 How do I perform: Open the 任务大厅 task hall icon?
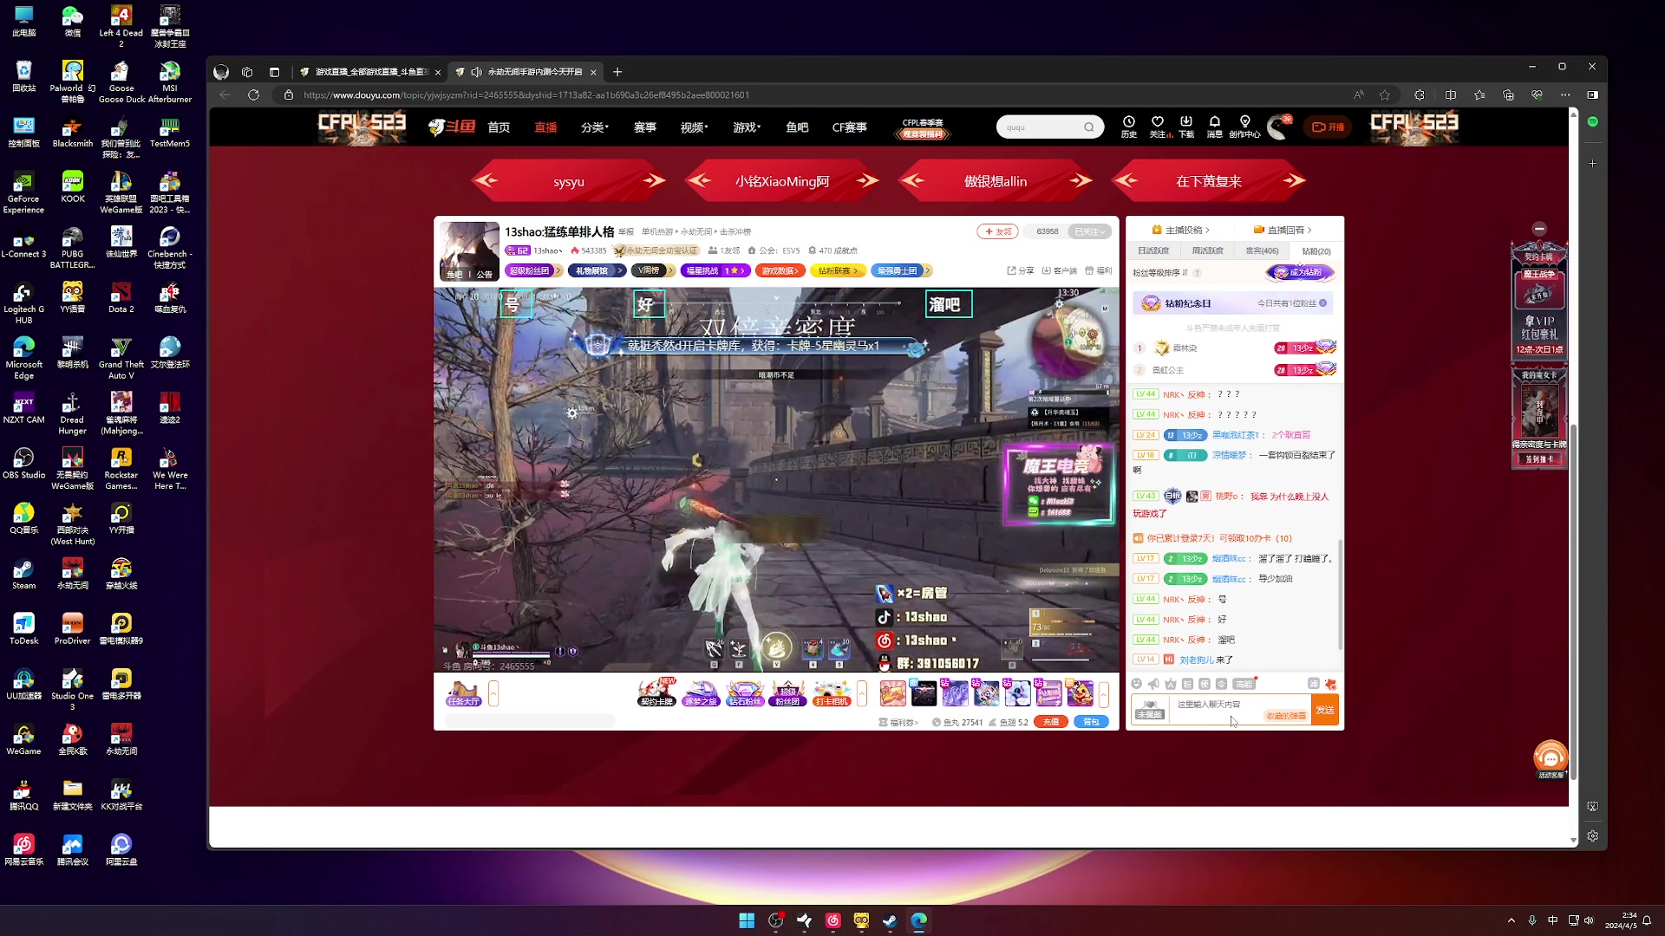click(x=463, y=693)
